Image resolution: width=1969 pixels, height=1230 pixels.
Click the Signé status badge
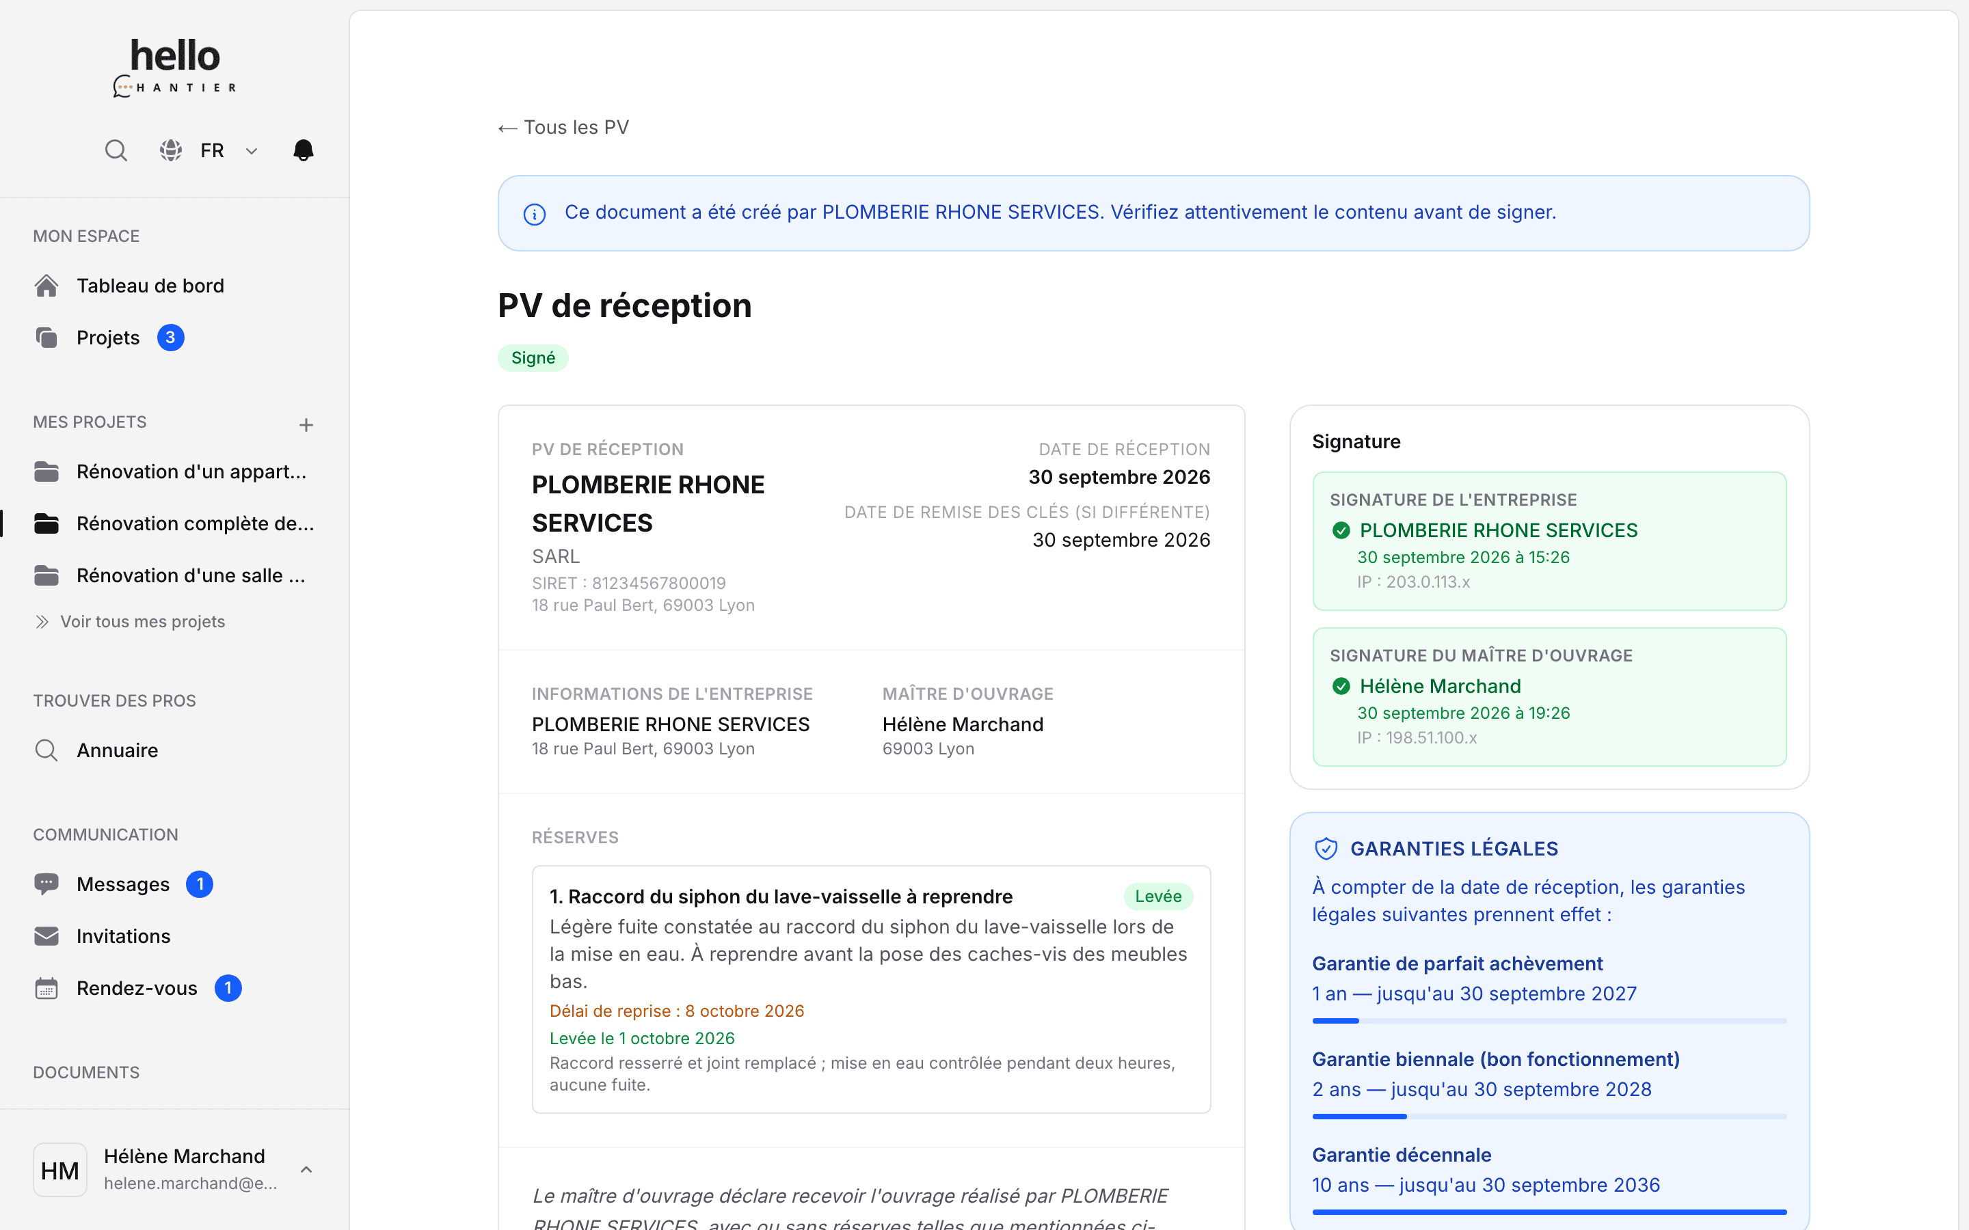click(533, 358)
